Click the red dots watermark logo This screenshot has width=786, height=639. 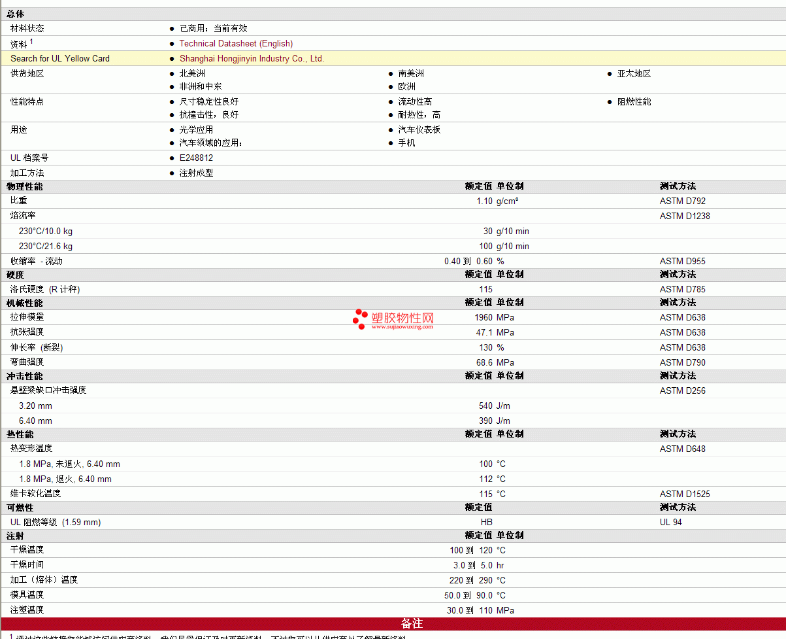pos(360,319)
